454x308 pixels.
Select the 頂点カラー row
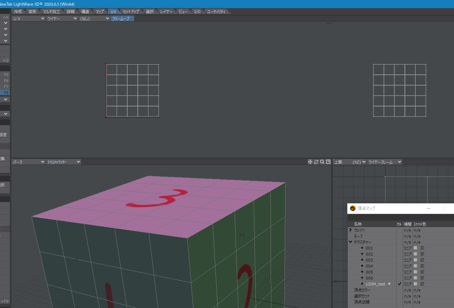[x=401, y=290]
